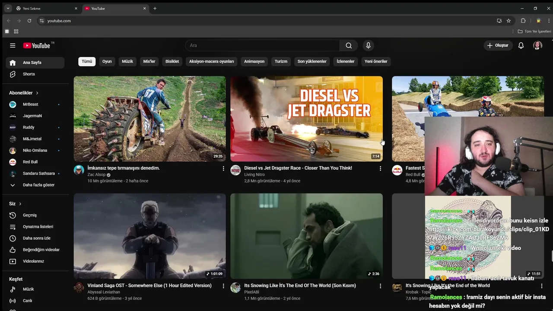Select the İzlenenler filter chip
The image size is (553, 311).
pyautogui.click(x=346, y=61)
